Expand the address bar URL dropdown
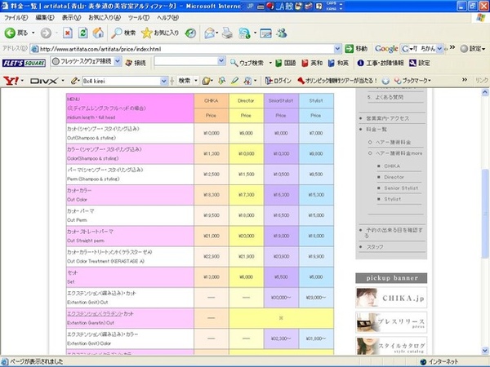Screen dimensions: 490x367 point(337,48)
